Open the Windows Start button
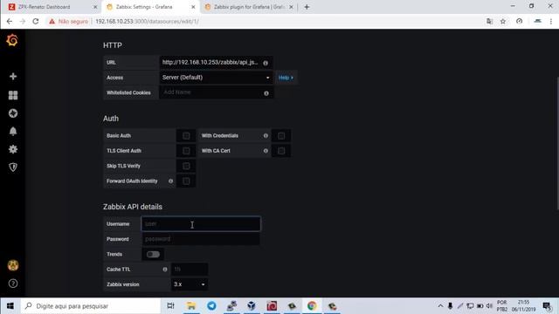The image size is (559, 314). point(10,306)
